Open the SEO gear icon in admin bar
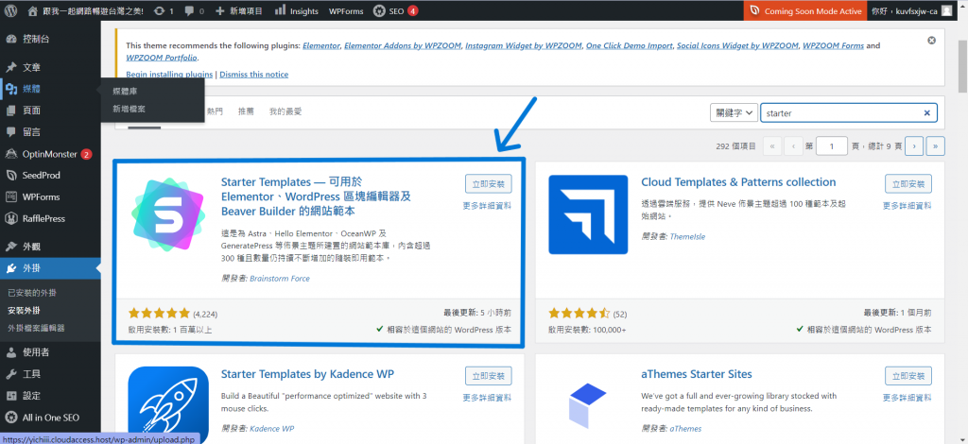This screenshot has height=444, width=968. [378, 11]
